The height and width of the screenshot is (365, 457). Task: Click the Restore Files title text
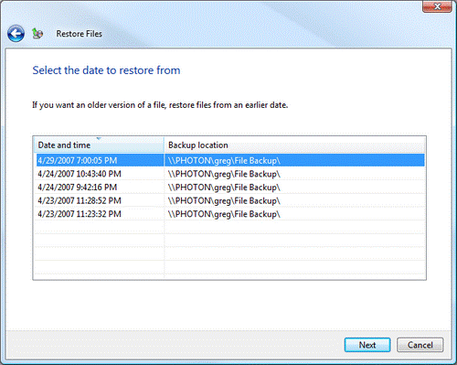pos(79,34)
